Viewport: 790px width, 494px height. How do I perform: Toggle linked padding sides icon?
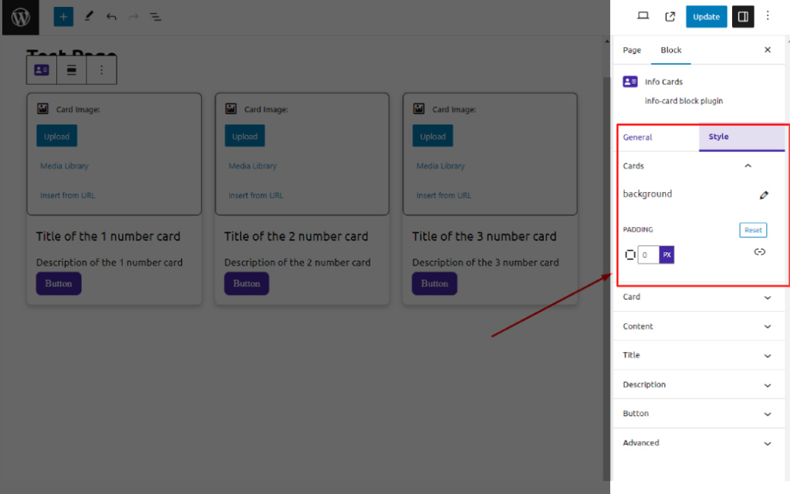tap(759, 252)
